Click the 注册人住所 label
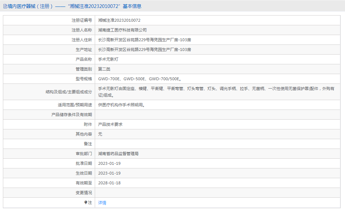This screenshot has height=210, width=345. point(82,40)
